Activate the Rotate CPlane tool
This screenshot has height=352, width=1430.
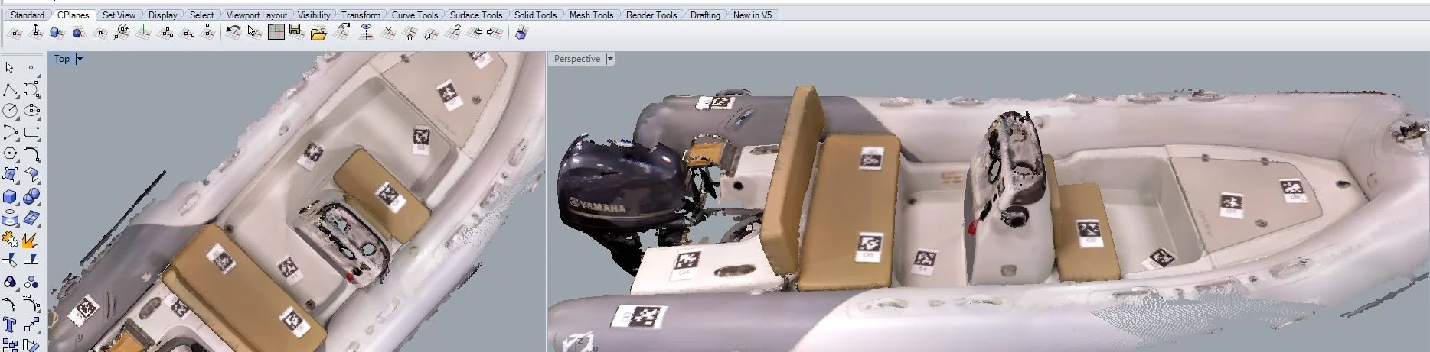(121, 32)
